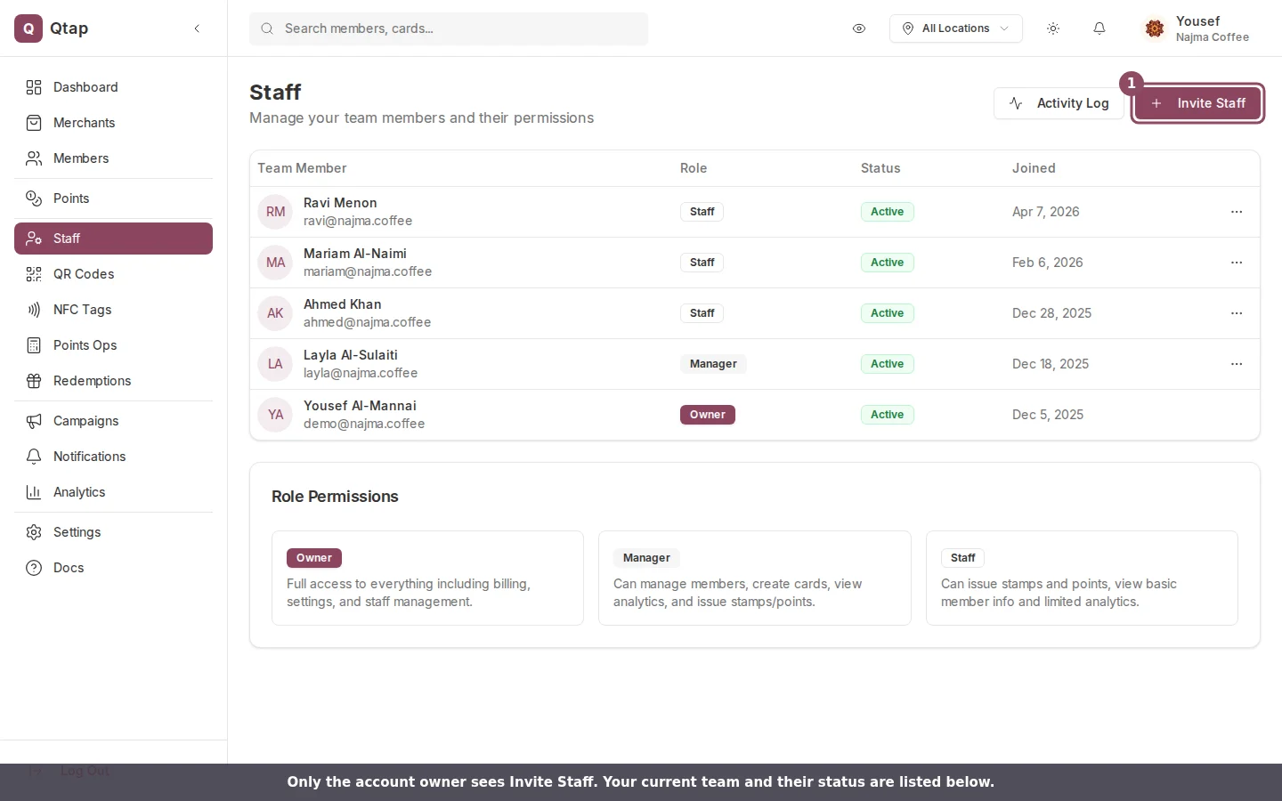Screen dimensions: 1282x801
Task: Click the Active status for Ravi Menon
Action: click(888, 212)
